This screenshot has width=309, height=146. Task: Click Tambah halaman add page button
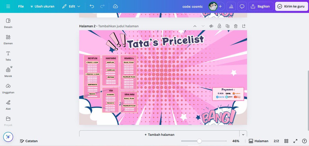[x=159, y=134]
